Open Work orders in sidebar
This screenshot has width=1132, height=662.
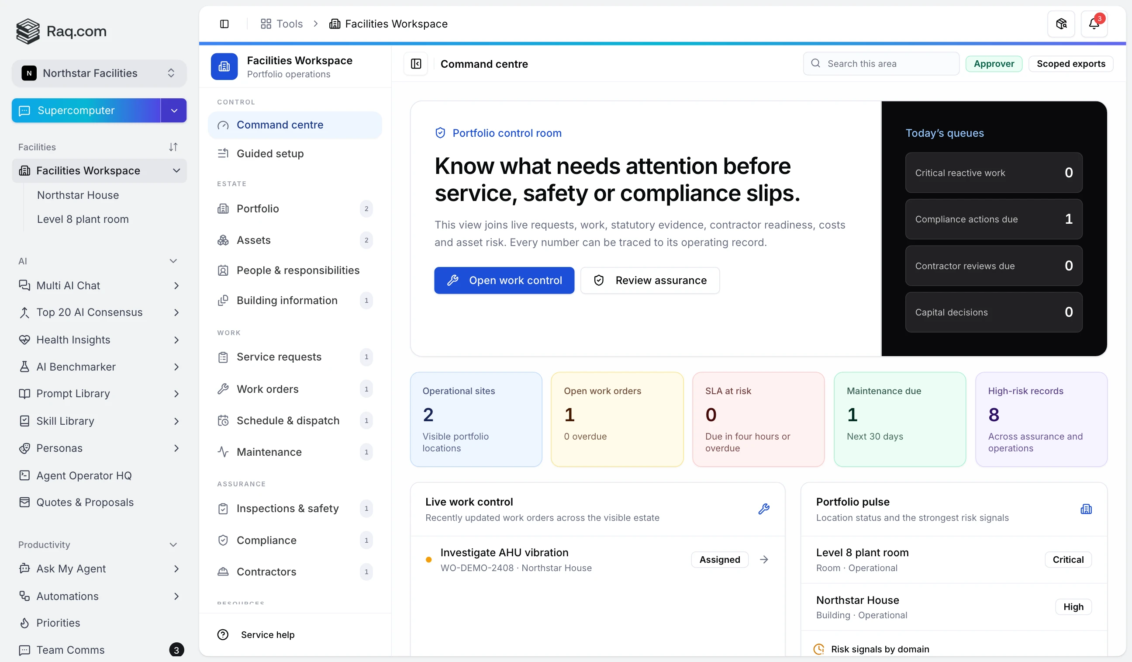[x=295, y=389]
